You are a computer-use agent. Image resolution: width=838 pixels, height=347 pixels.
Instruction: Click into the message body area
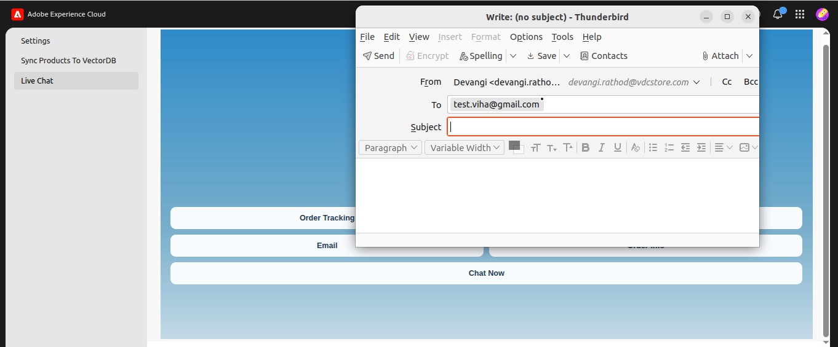pos(557,195)
